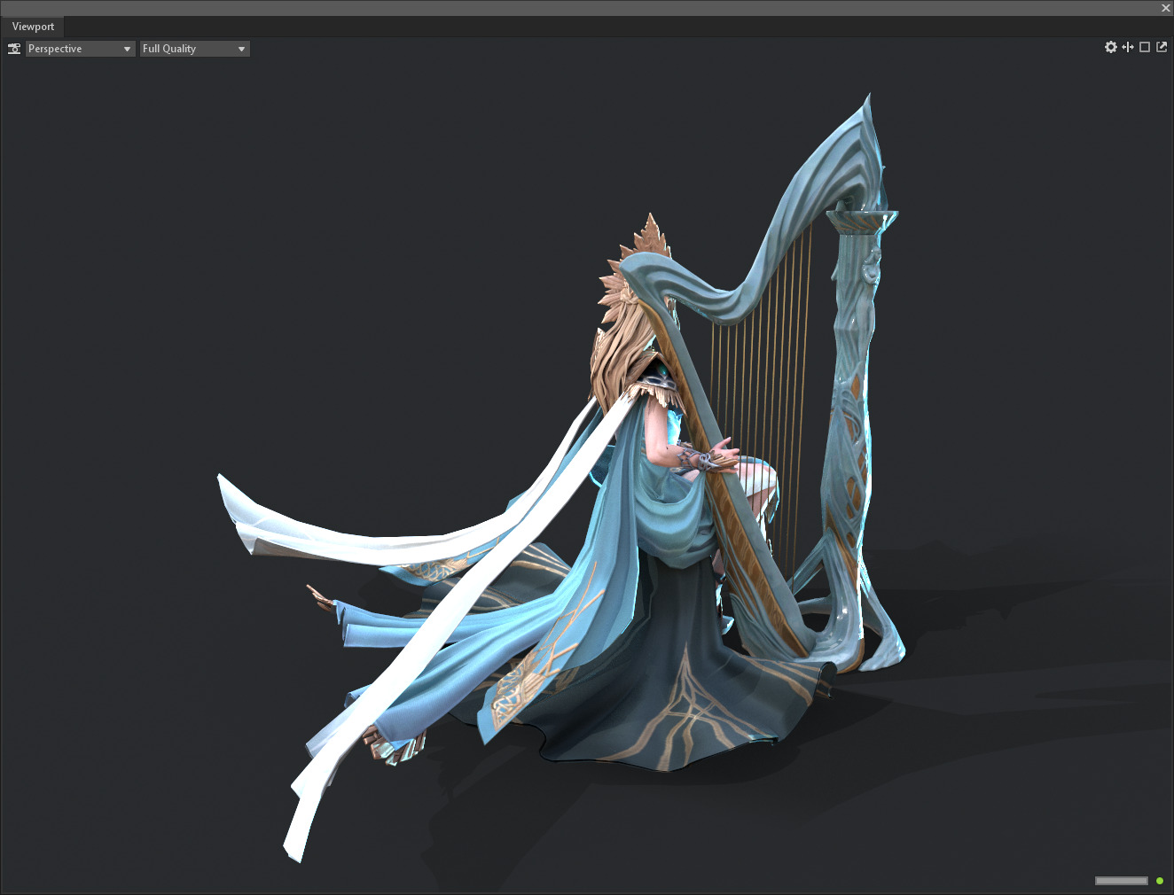The image size is (1174, 895).
Task: Click the viewport square maximize icon
Action: click(1145, 47)
